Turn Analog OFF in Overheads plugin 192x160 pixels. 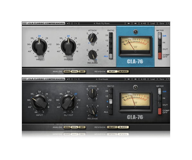pos(82,127)
